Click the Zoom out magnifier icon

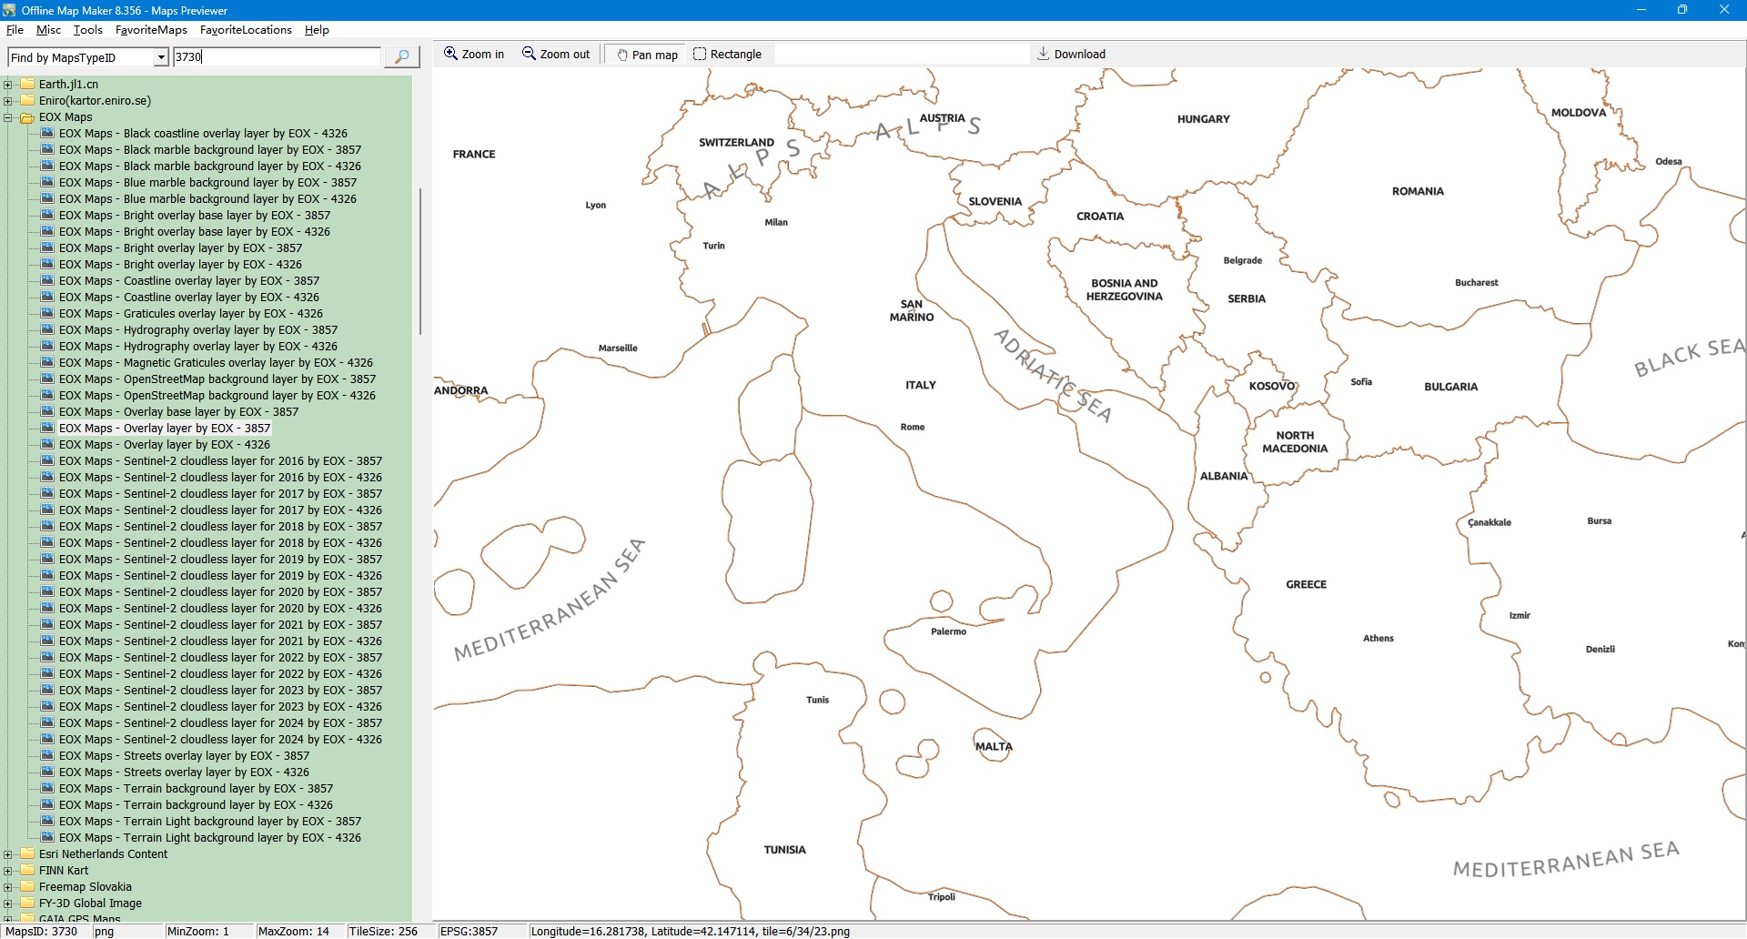coord(529,54)
